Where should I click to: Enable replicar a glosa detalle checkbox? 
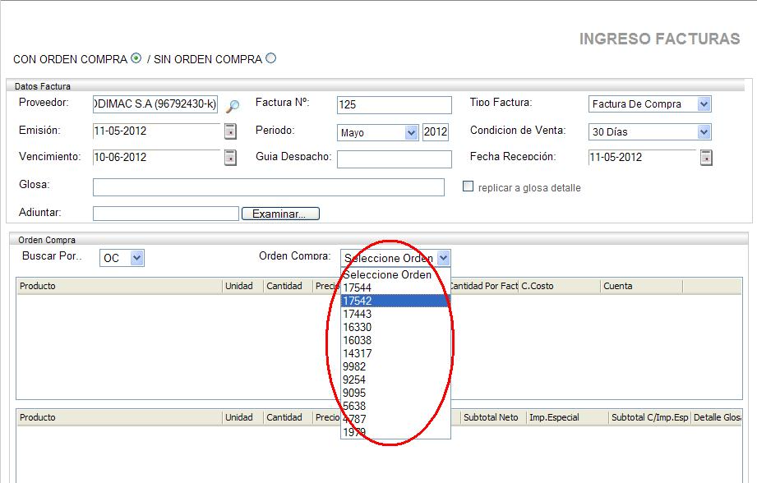(x=468, y=186)
